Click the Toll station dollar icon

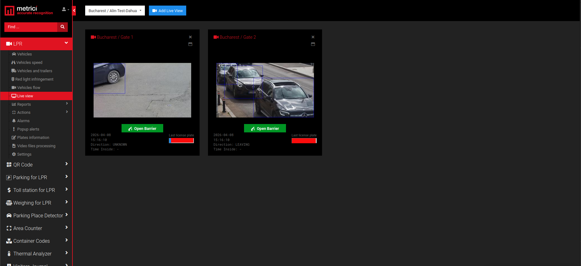[x=9, y=190]
